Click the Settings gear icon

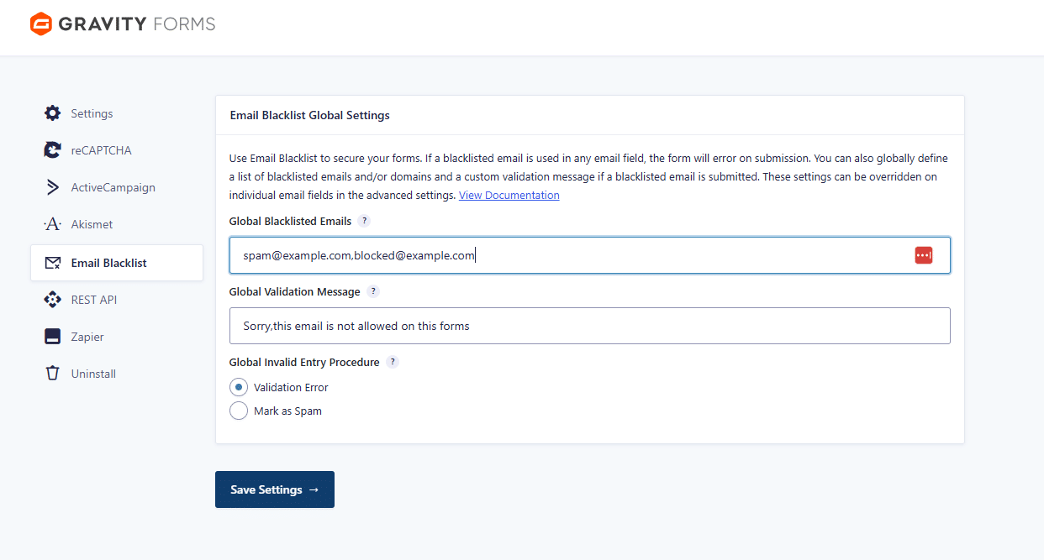[x=52, y=113]
